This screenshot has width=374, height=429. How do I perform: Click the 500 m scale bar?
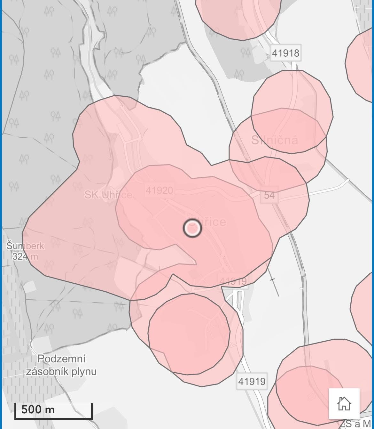tap(54, 410)
